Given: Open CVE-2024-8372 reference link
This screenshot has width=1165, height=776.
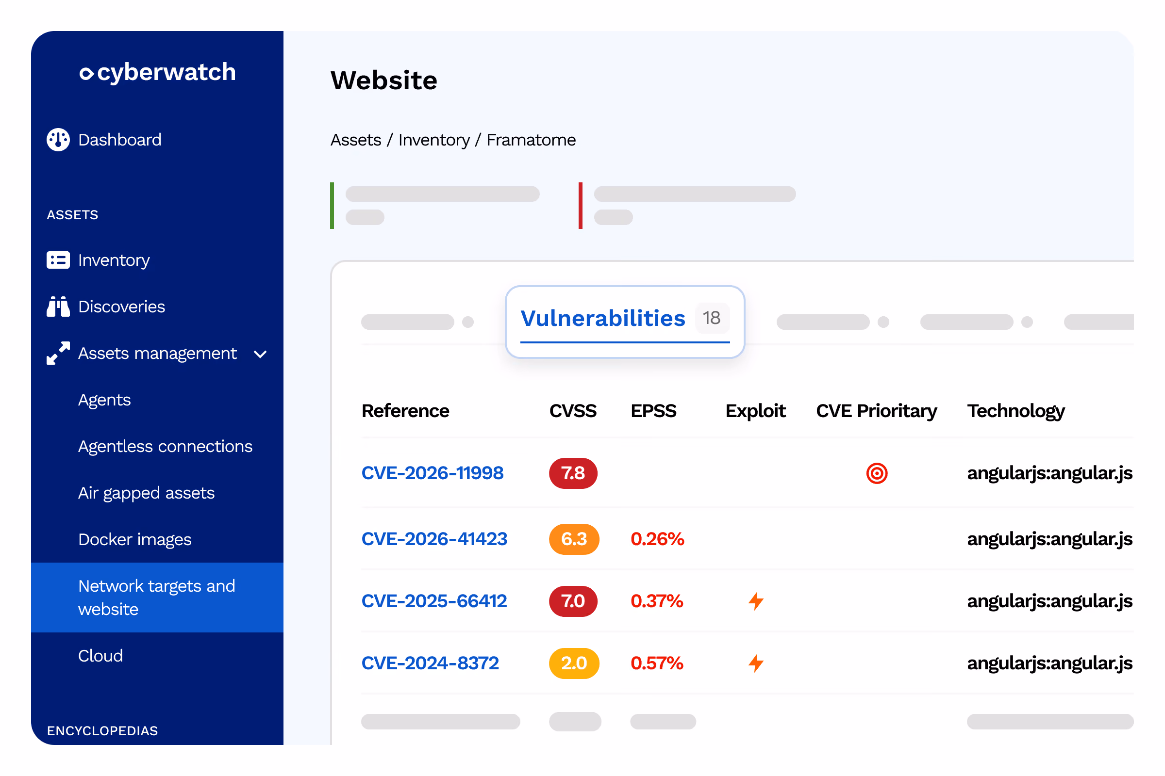Looking at the screenshot, I should (430, 663).
